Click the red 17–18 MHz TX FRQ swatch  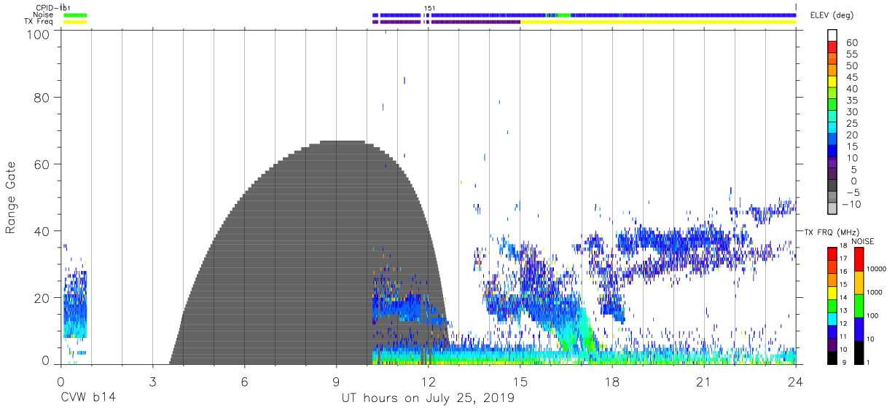pos(832,253)
